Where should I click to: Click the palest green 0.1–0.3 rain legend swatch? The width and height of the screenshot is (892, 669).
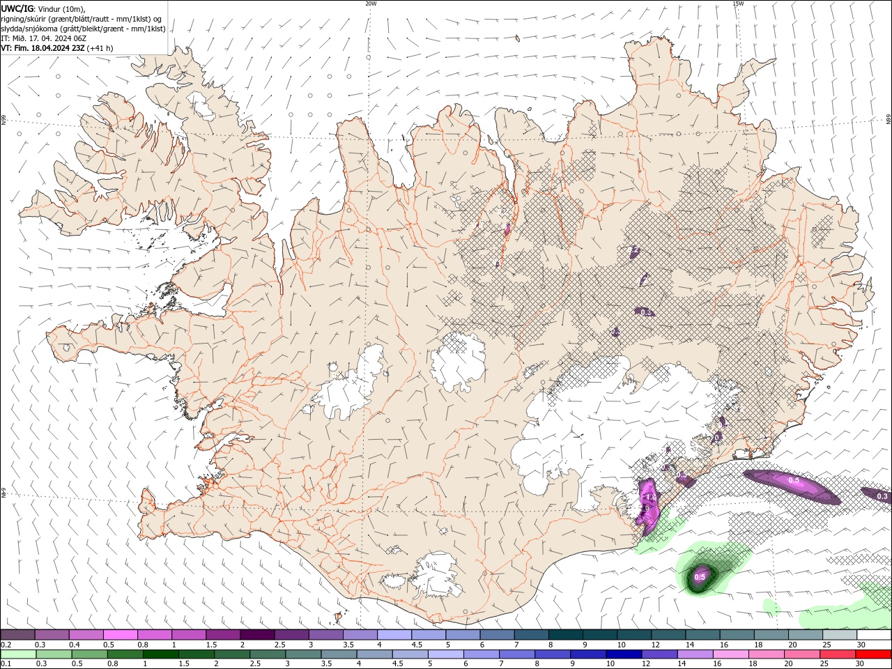coord(18,654)
